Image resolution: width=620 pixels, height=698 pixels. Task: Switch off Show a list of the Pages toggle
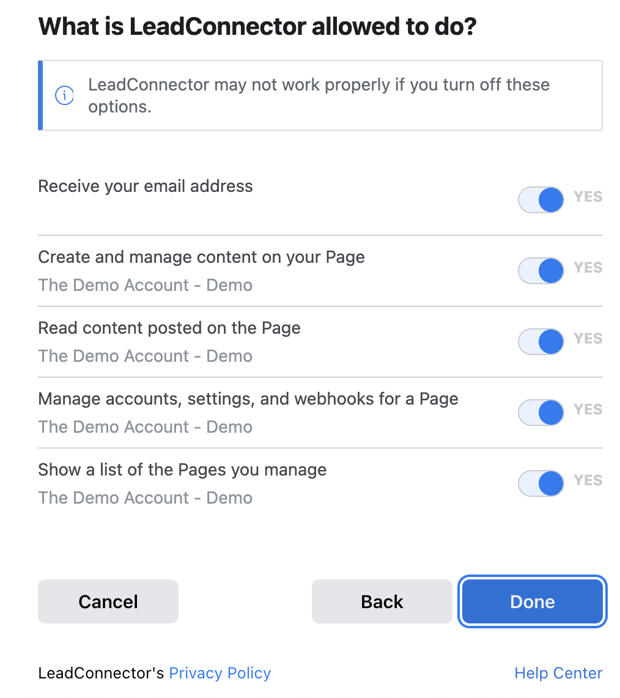(x=541, y=483)
